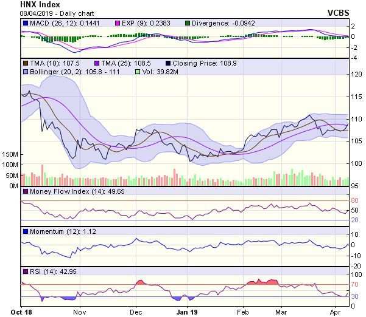Select the RSI (14) legend label

pos(44,270)
